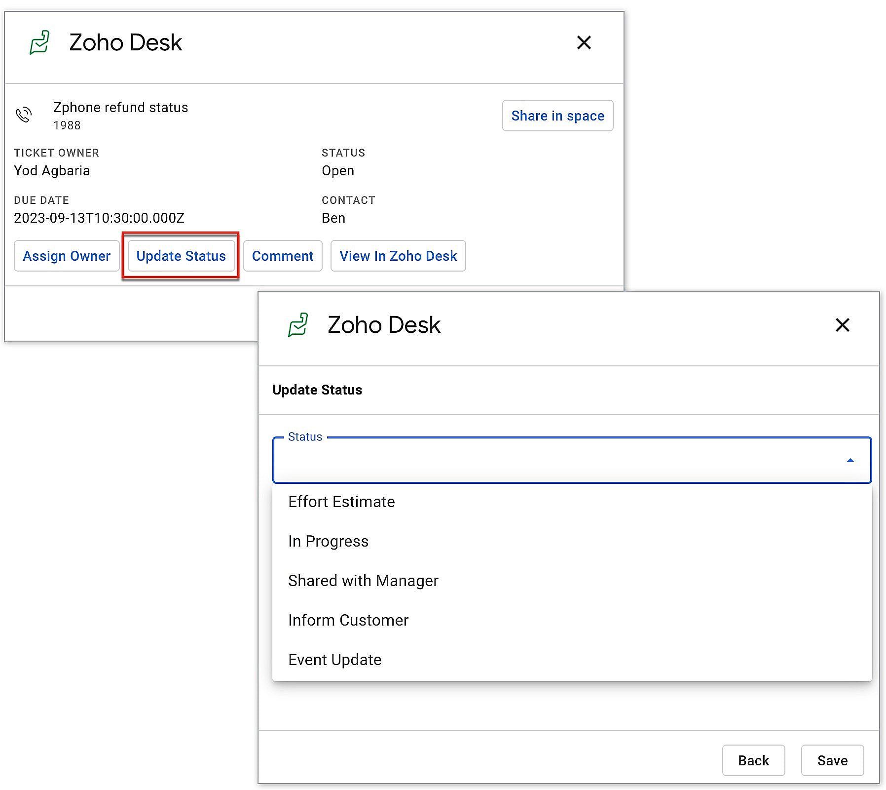Viewport: 886px width, 790px height.
Task: Save the status update
Action: click(x=832, y=760)
